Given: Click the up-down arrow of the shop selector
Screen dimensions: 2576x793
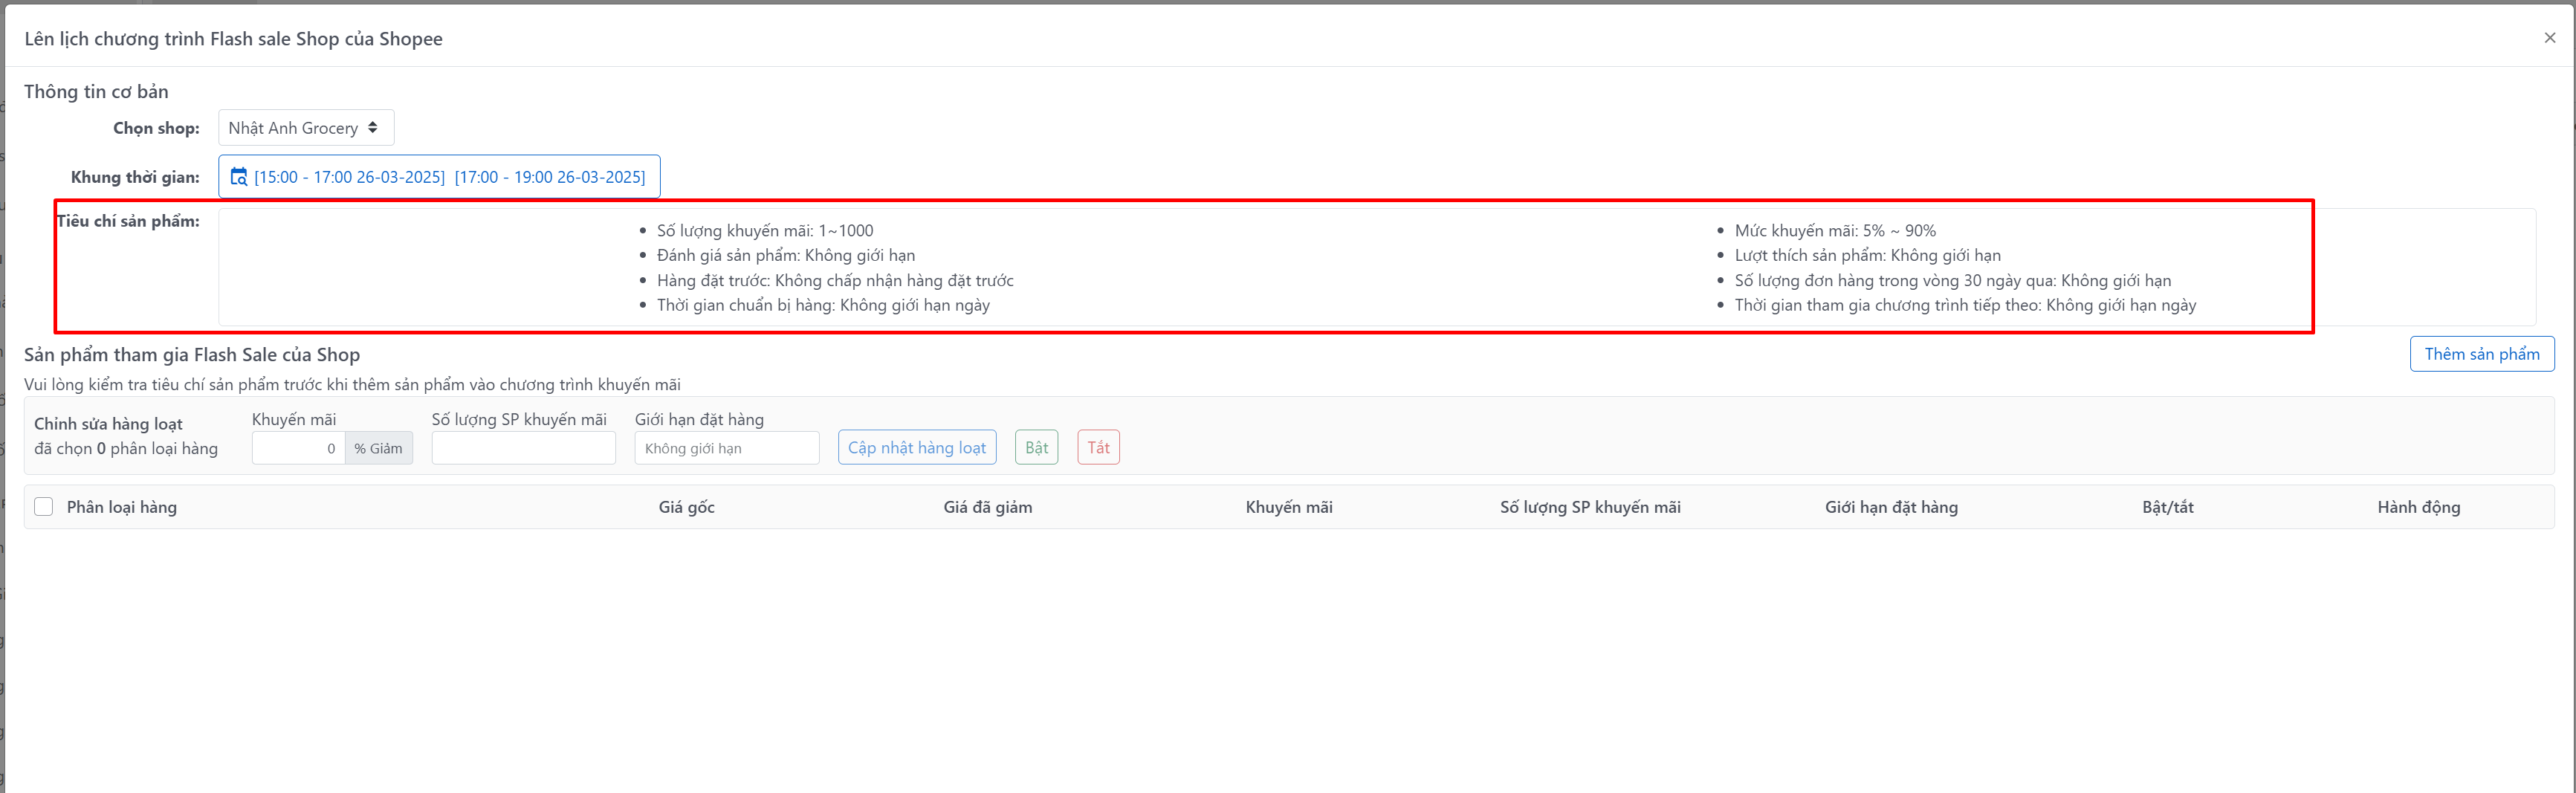Looking at the screenshot, I should click(373, 128).
